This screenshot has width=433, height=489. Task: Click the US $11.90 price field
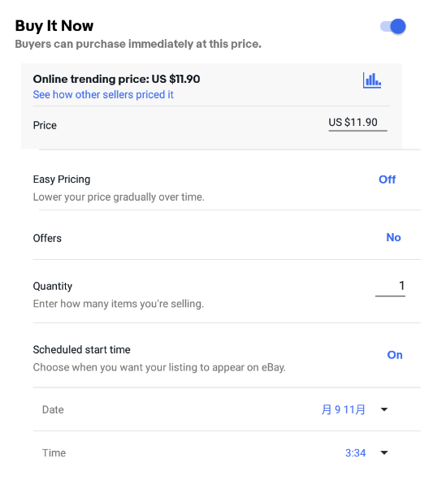point(357,123)
